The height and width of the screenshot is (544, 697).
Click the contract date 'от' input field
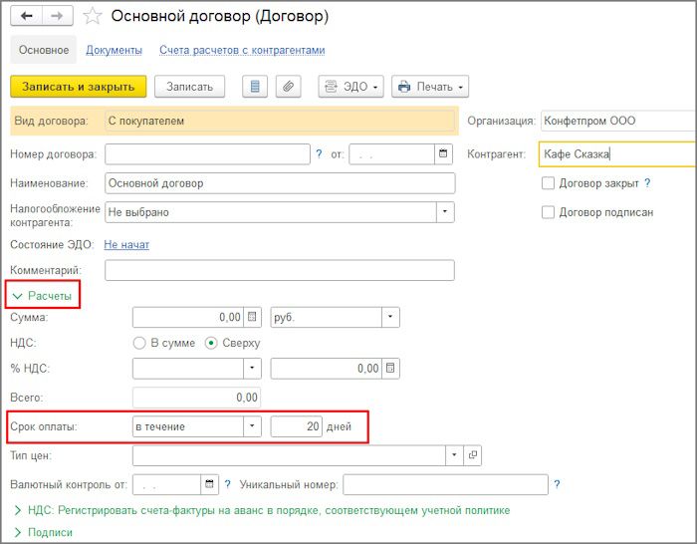pos(391,153)
